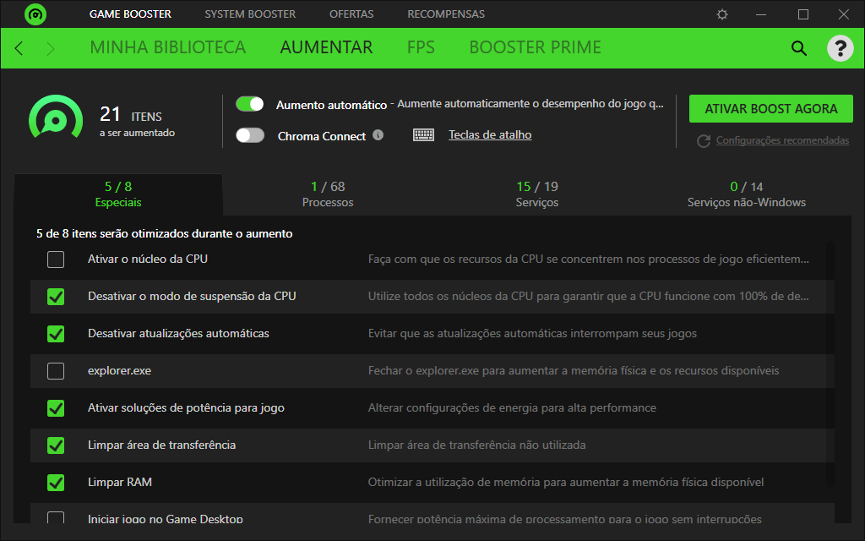
Task: Click 'Utilize todos os núcleos da CPU' description
Action: click(x=589, y=296)
